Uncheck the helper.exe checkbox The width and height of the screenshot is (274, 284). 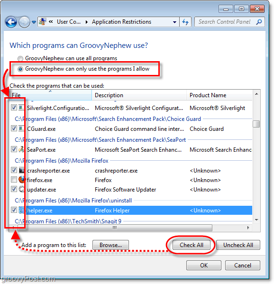pyautogui.click(x=14, y=210)
